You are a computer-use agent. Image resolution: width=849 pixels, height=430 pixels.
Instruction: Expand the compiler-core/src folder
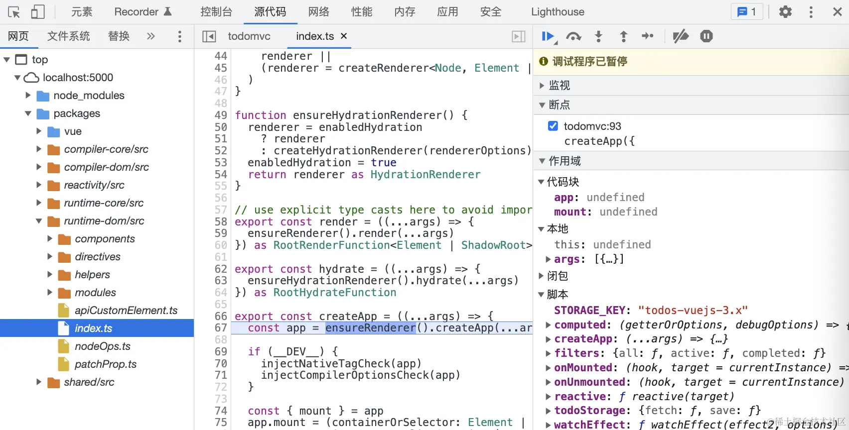39,149
